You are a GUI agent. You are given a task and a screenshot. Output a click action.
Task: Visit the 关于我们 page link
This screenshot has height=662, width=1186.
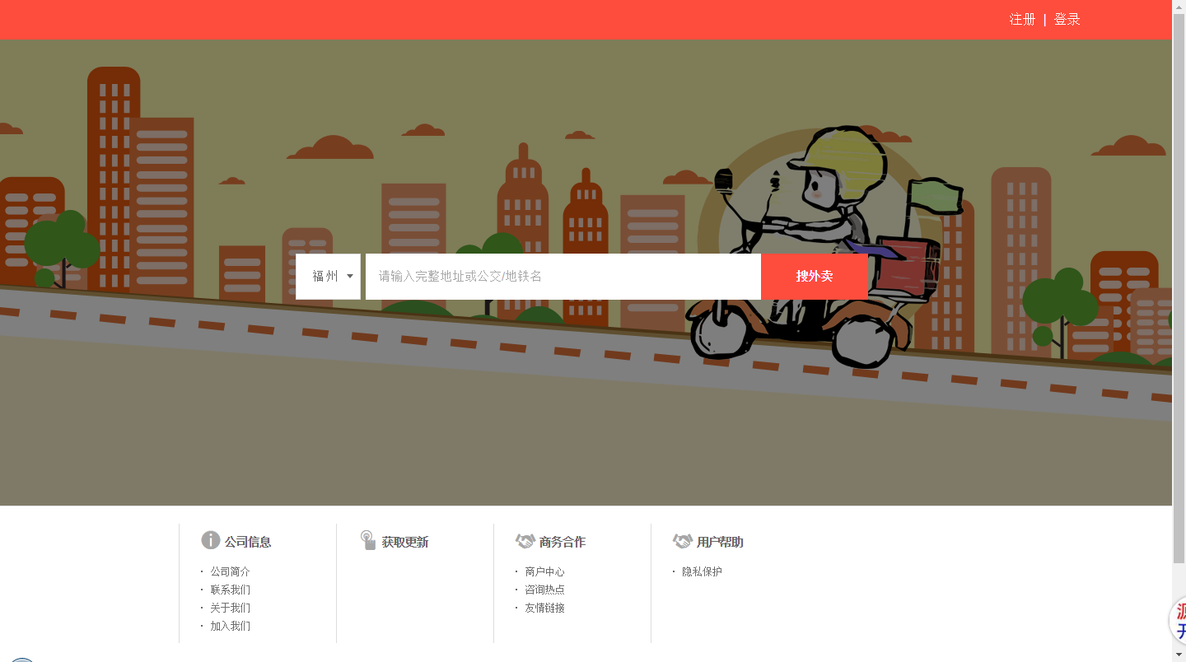coord(230,608)
